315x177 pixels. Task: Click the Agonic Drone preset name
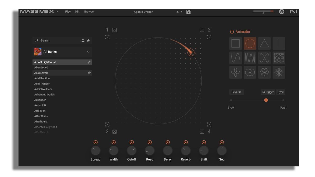143,12
